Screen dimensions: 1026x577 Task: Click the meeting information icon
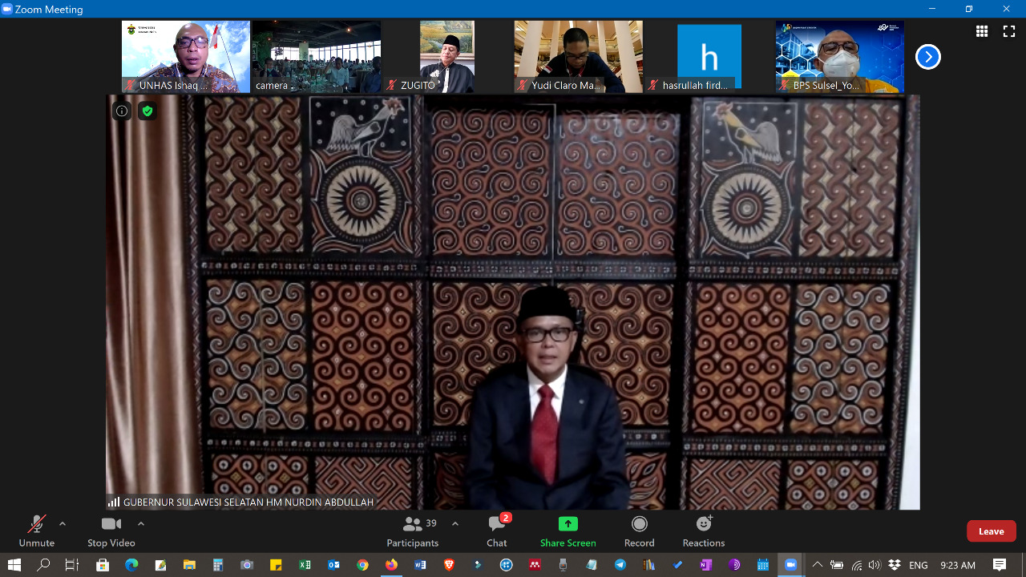(x=121, y=111)
